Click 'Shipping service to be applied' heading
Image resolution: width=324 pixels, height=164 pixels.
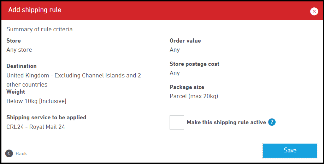pos(46,118)
